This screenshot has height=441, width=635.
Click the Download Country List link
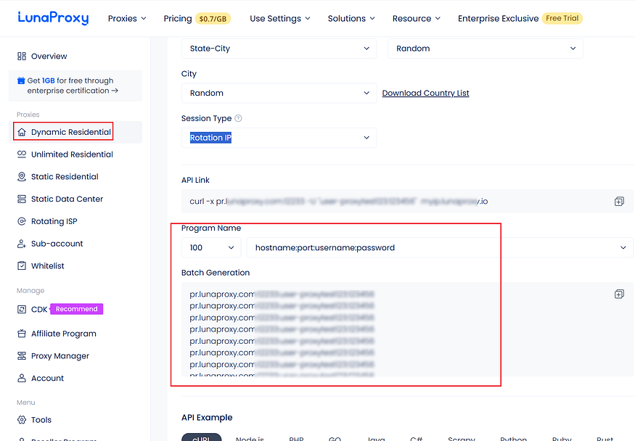(x=425, y=93)
